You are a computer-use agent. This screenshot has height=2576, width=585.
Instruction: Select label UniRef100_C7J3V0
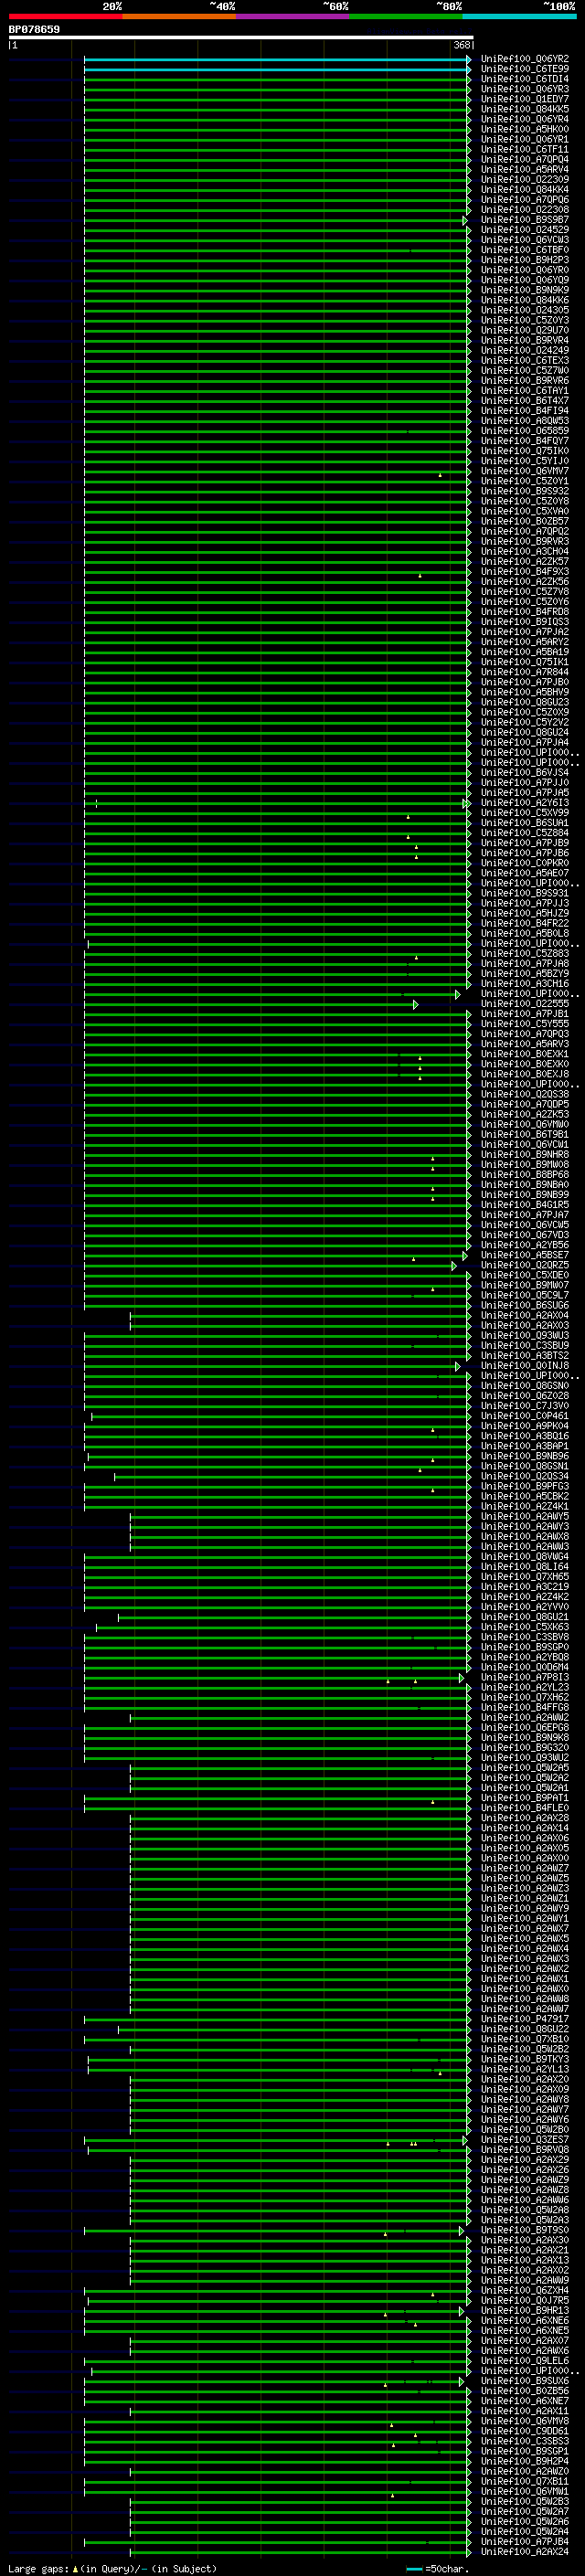pos(525,1405)
